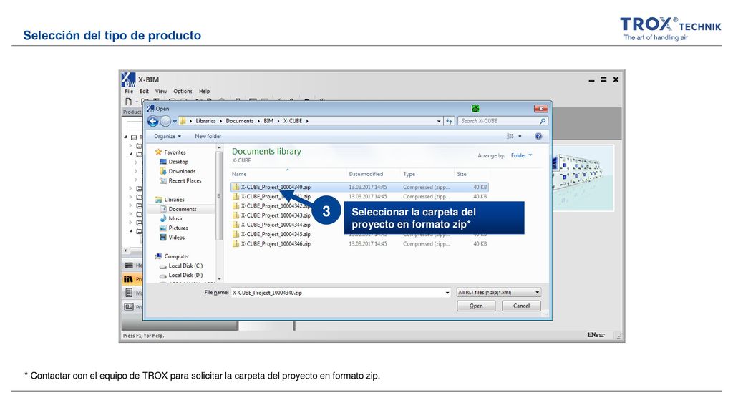
Task: Click the Cancel button
Action: point(521,306)
